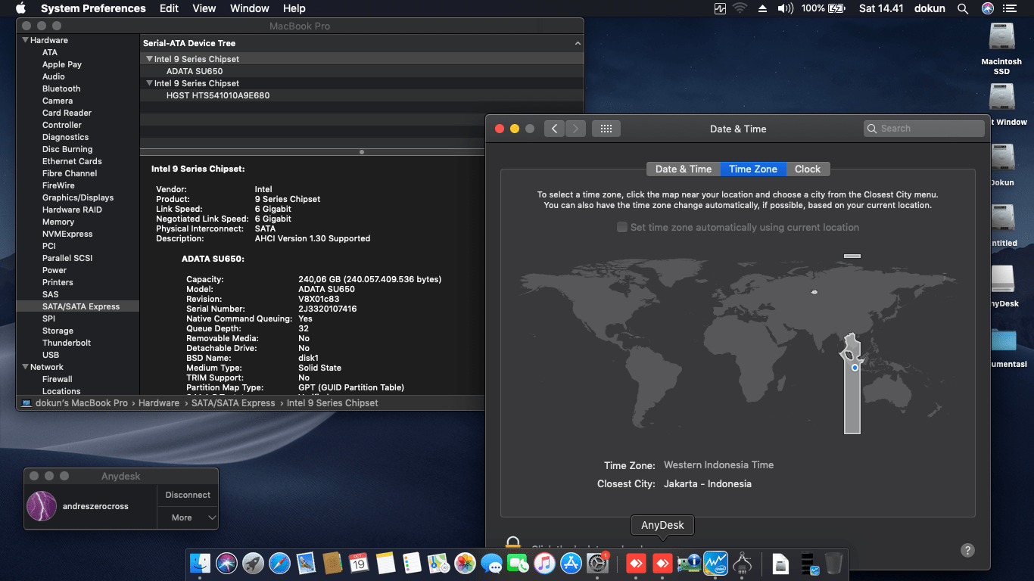Image resolution: width=1034 pixels, height=581 pixels.
Task: Open Maps app from the dock
Action: [438, 563]
